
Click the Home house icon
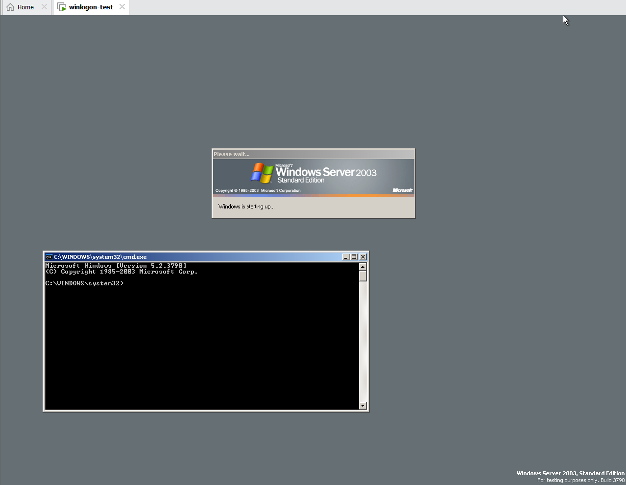(x=10, y=7)
